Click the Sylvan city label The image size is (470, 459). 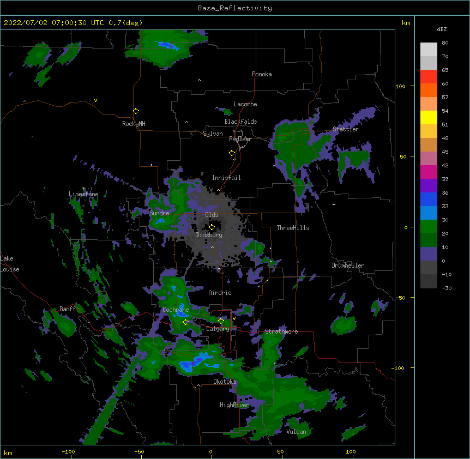(213, 134)
